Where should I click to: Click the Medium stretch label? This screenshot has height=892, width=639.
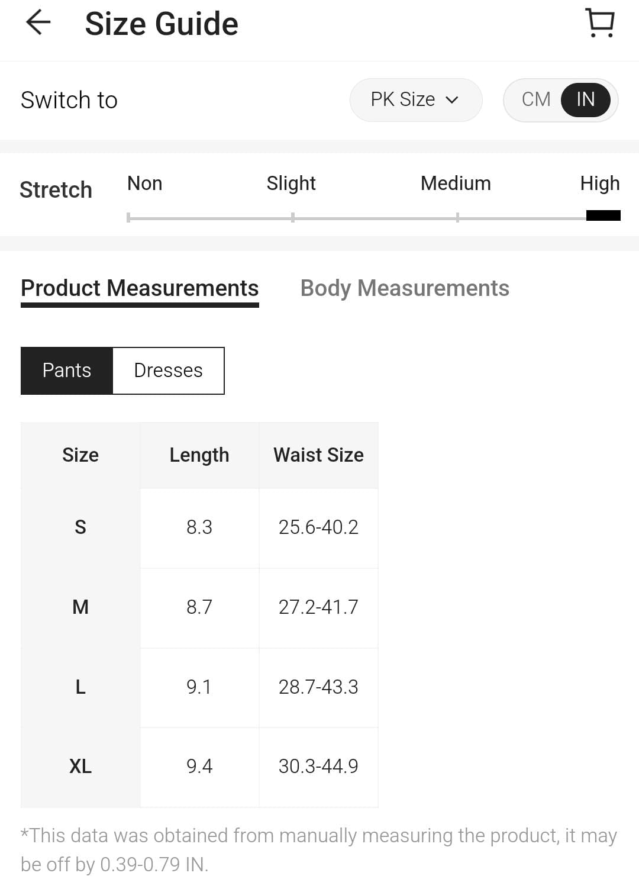point(456,183)
